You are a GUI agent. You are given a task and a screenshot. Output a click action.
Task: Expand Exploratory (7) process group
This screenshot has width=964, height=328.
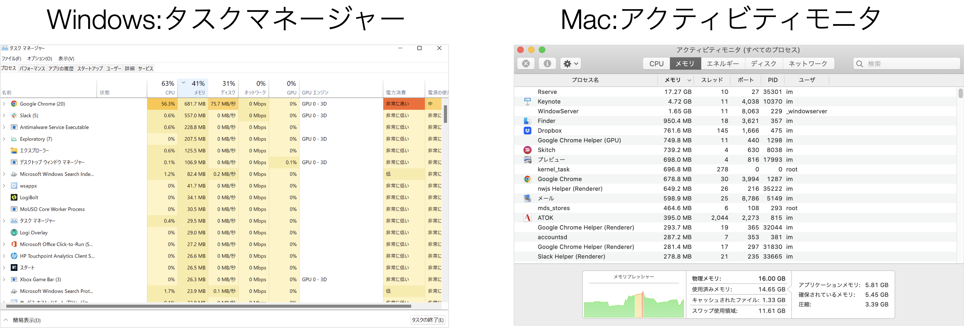click(4, 139)
